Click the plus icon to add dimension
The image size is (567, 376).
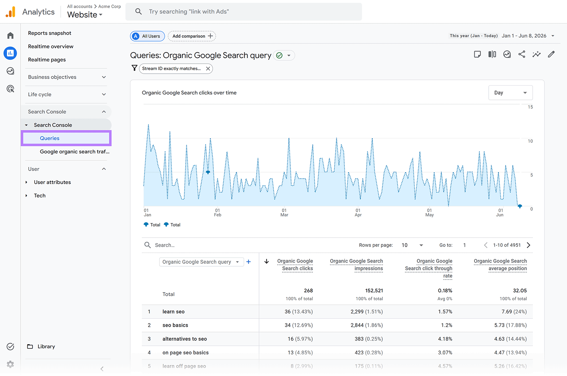click(248, 262)
